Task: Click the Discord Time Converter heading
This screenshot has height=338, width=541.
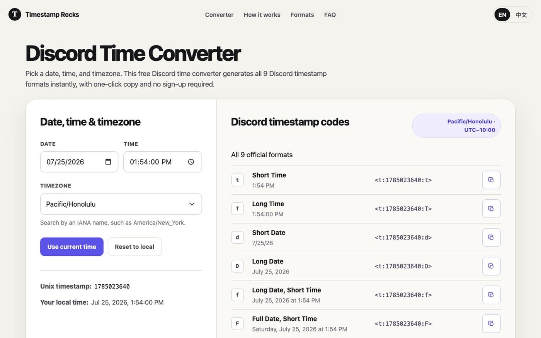Action: (x=133, y=53)
